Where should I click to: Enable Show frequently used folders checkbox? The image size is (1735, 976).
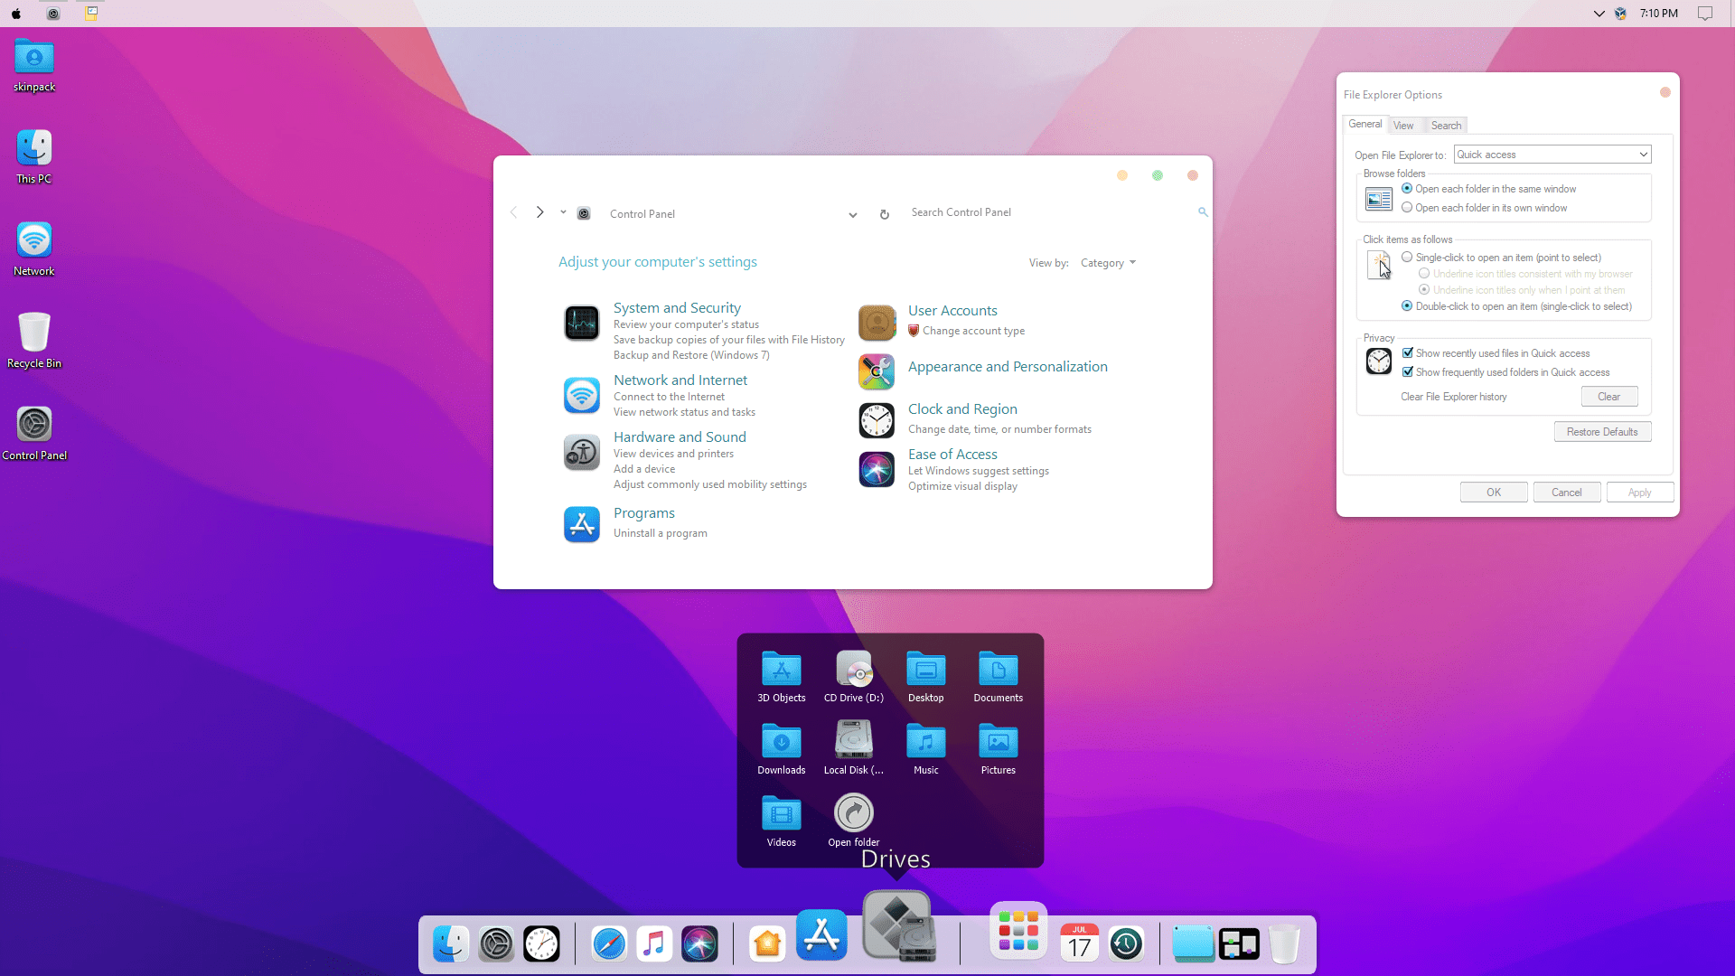click(x=1409, y=371)
